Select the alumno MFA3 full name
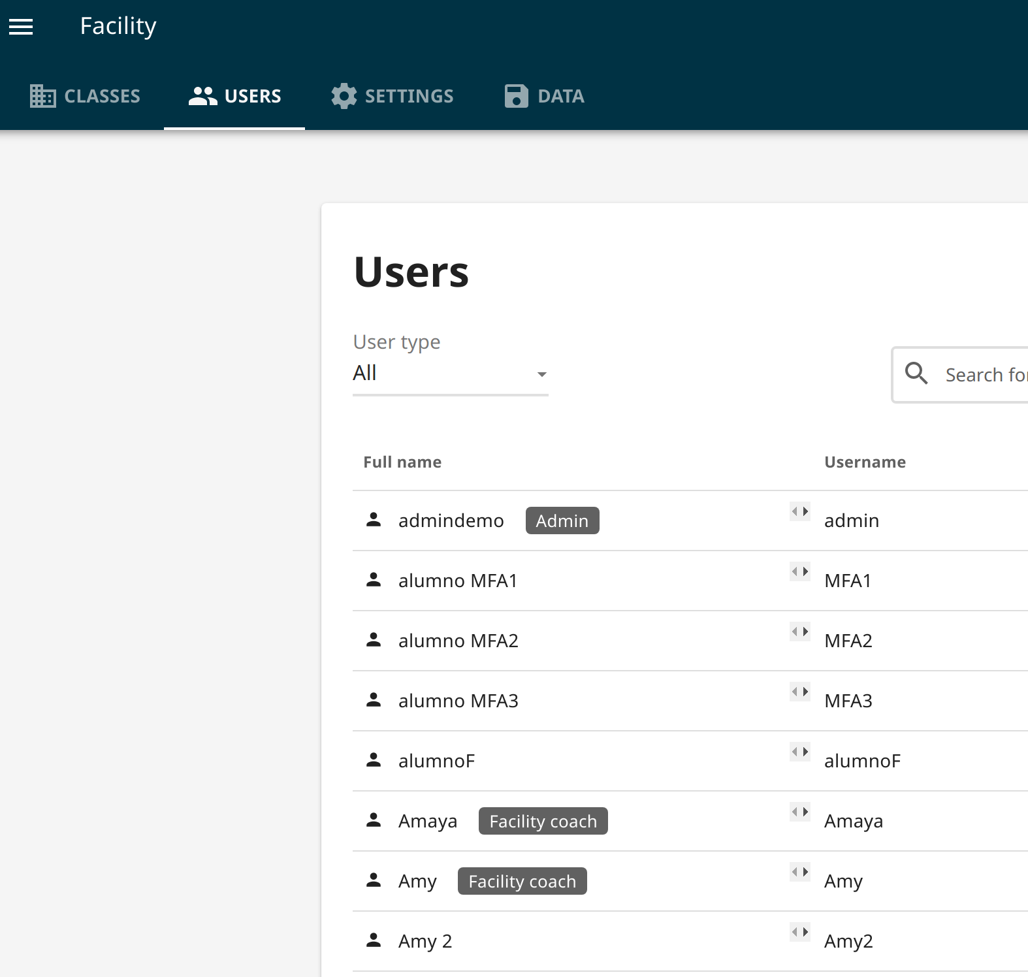The height and width of the screenshot is (977, 1028). [458, 701]
